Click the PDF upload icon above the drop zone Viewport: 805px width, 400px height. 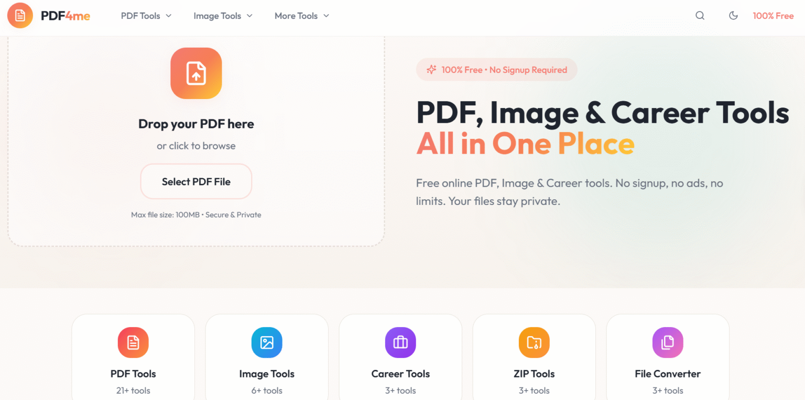(196, 73)
